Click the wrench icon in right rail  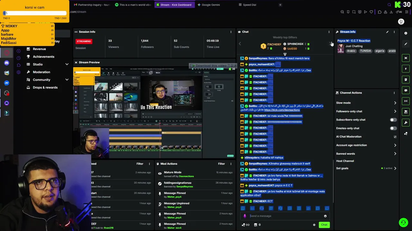coord(406,123)
